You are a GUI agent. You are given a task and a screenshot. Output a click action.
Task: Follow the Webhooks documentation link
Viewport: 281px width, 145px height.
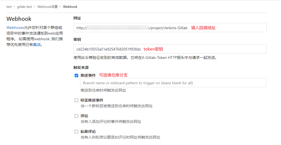coord(15,28)
